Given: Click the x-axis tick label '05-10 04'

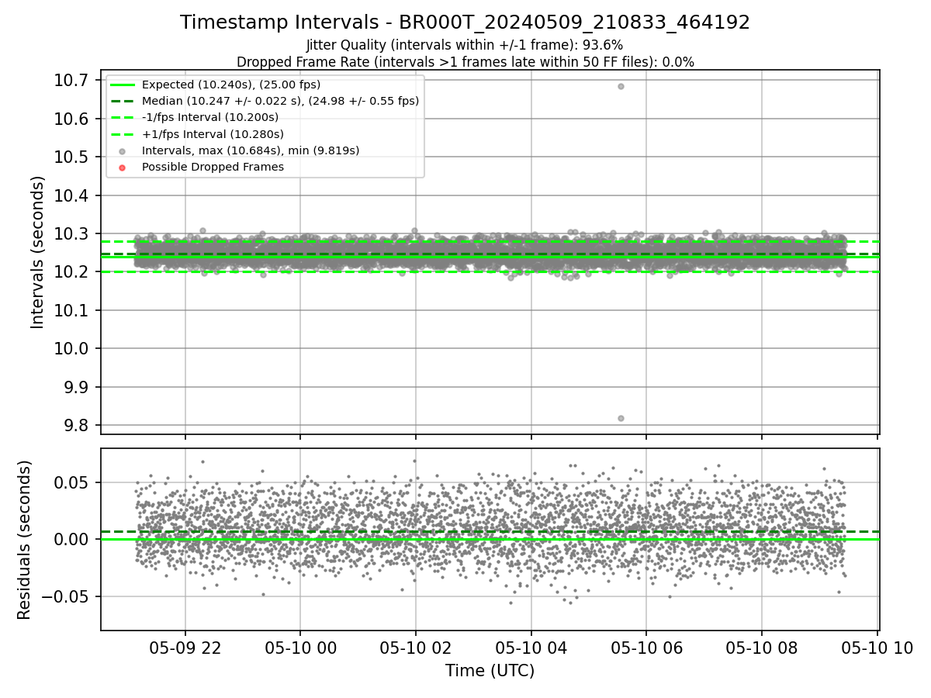Looking at the screenshot, I should coord(531,647).
